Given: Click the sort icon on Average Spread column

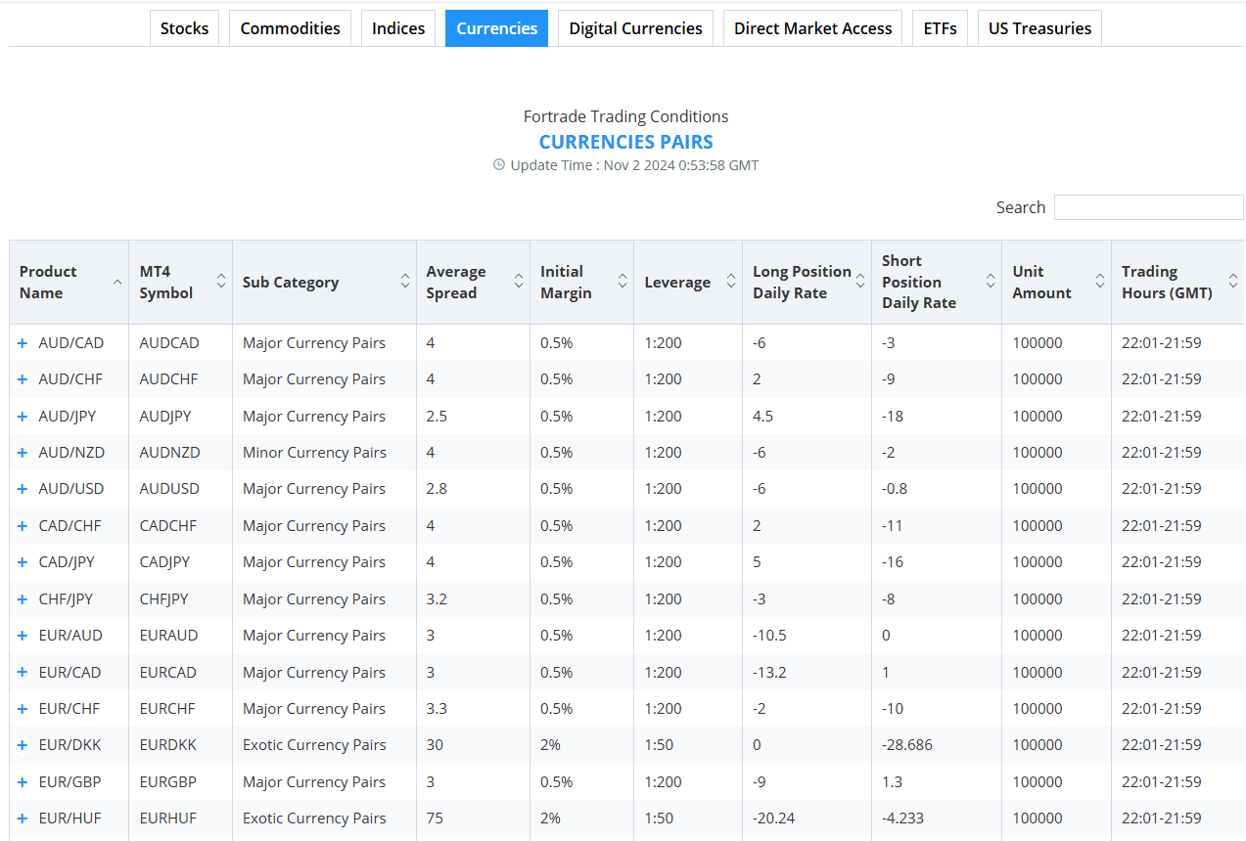Looking at the screenshot, I should coord(519,282).
